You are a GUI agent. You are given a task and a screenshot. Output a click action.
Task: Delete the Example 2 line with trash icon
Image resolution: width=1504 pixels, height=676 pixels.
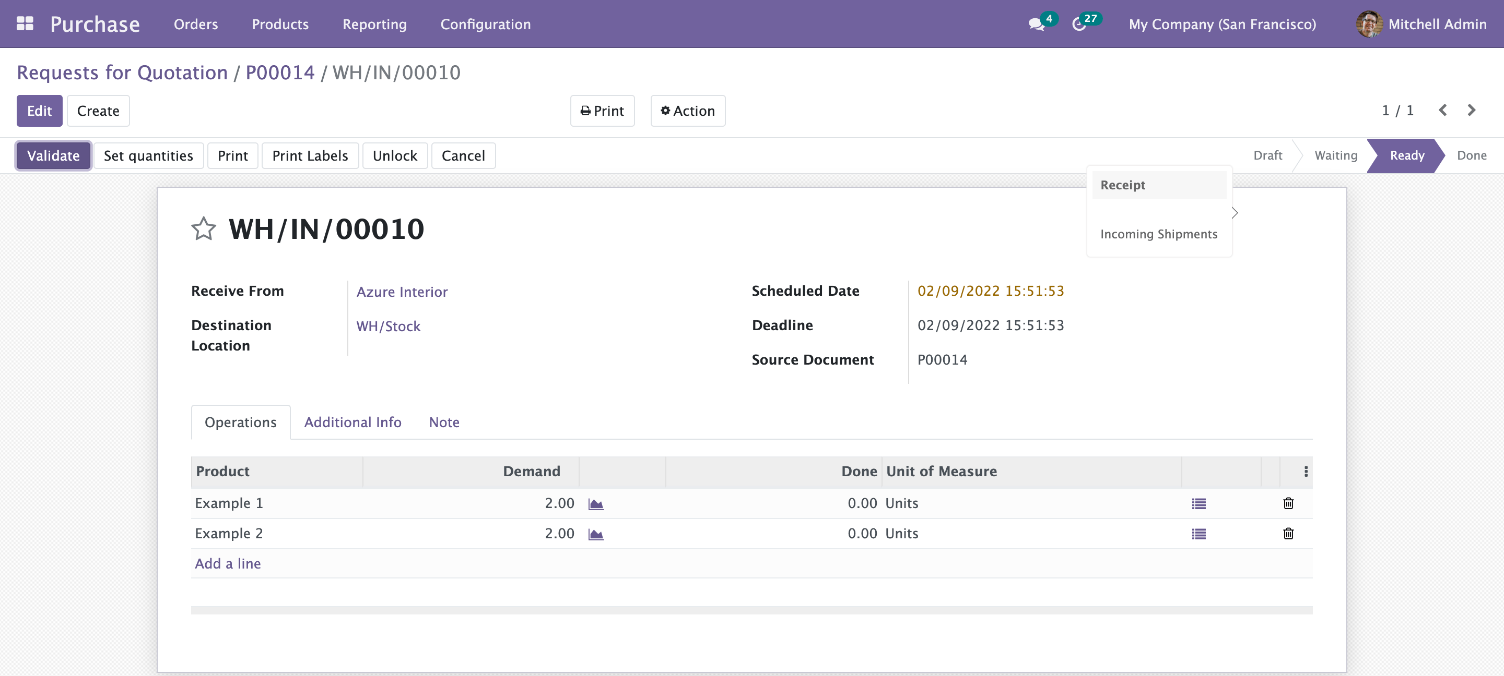pos(1288,534)
